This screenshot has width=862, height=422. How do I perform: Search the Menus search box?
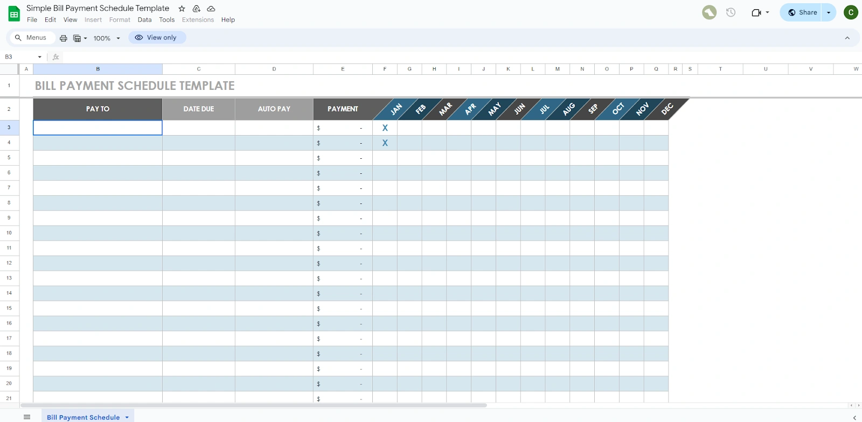pos(31,38)
